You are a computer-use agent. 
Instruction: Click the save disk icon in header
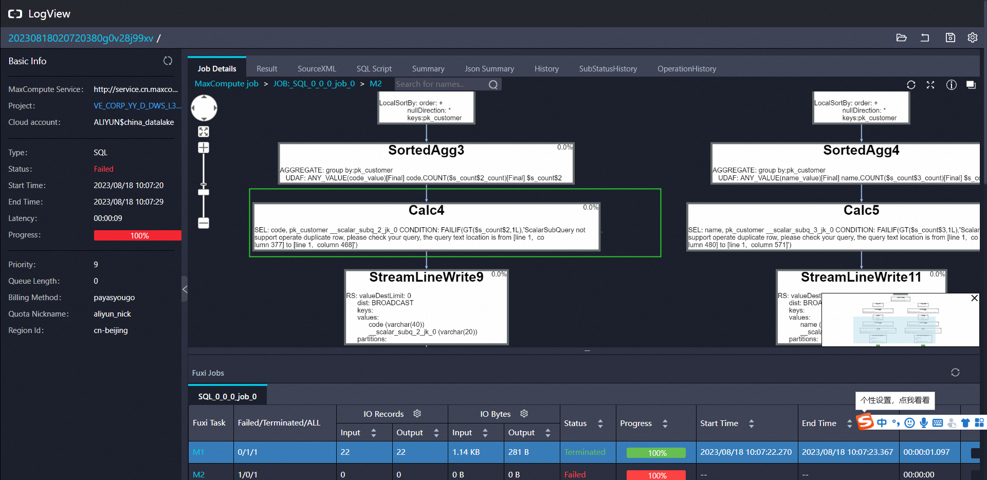coord(950,38)
